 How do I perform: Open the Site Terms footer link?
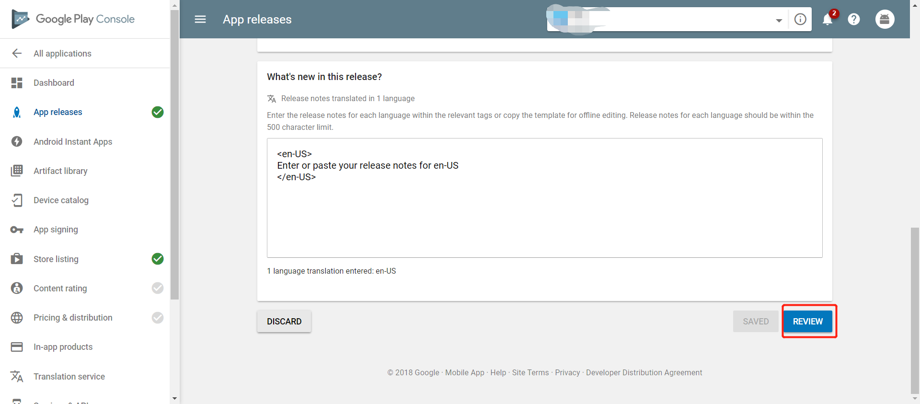coord(530,372)
